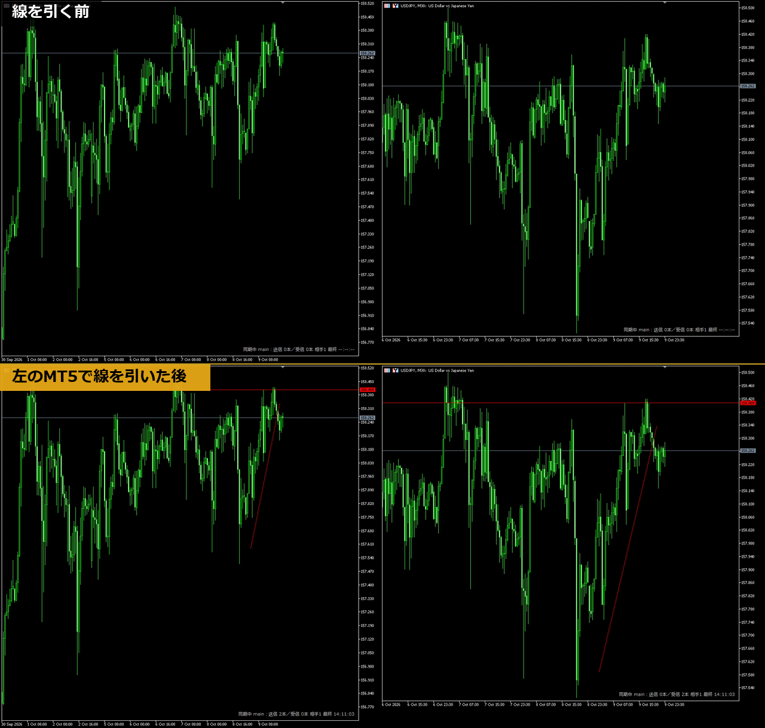The image size is (765, 728).
Task: Click the red price label on the lower-left chart scale
Action: click(367, 390)
